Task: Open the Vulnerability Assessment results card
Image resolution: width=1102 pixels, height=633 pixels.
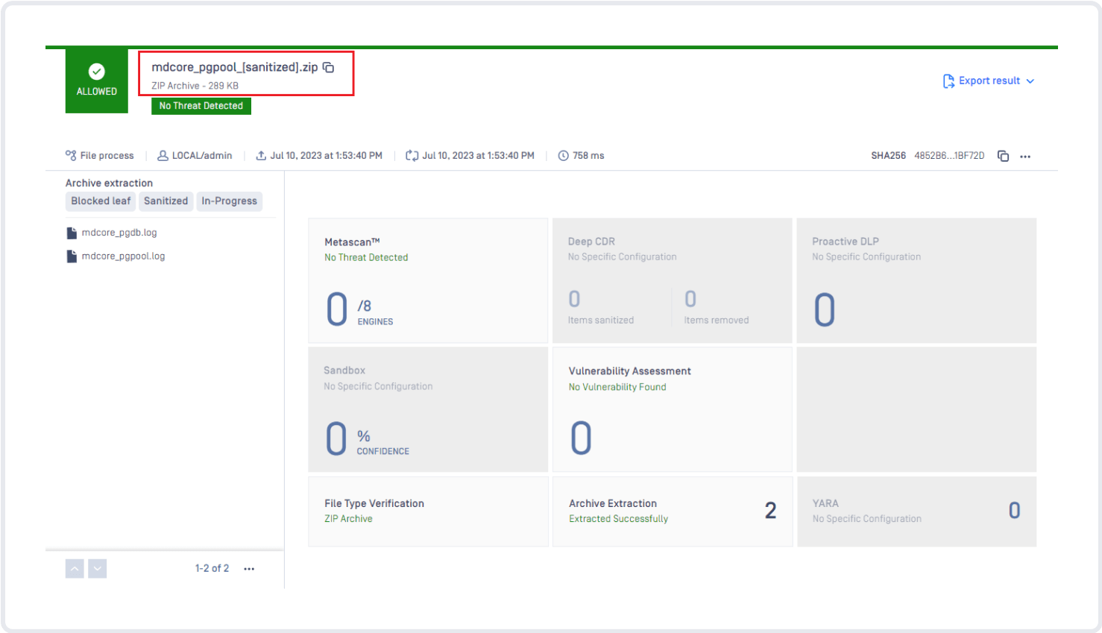Action: [x=672, y=409]
